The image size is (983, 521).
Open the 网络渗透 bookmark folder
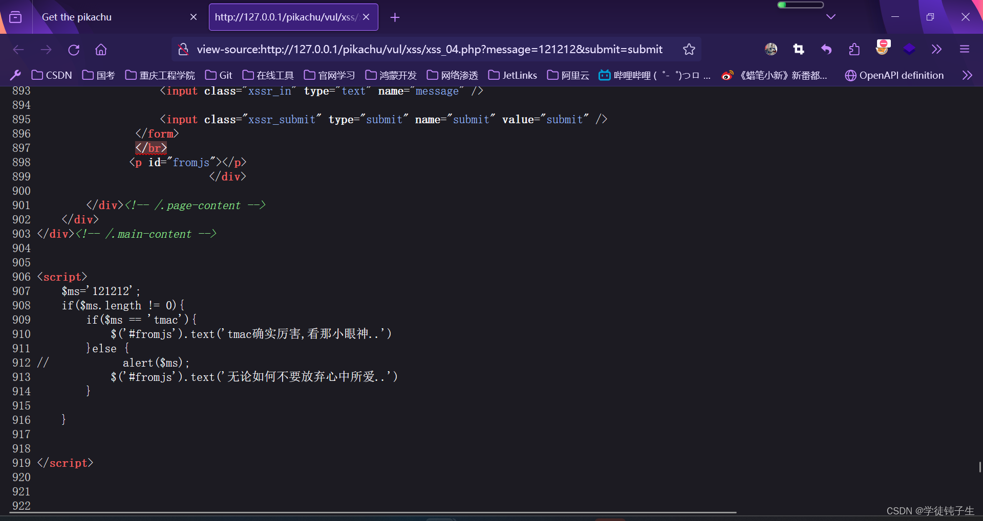click(453, 75)
